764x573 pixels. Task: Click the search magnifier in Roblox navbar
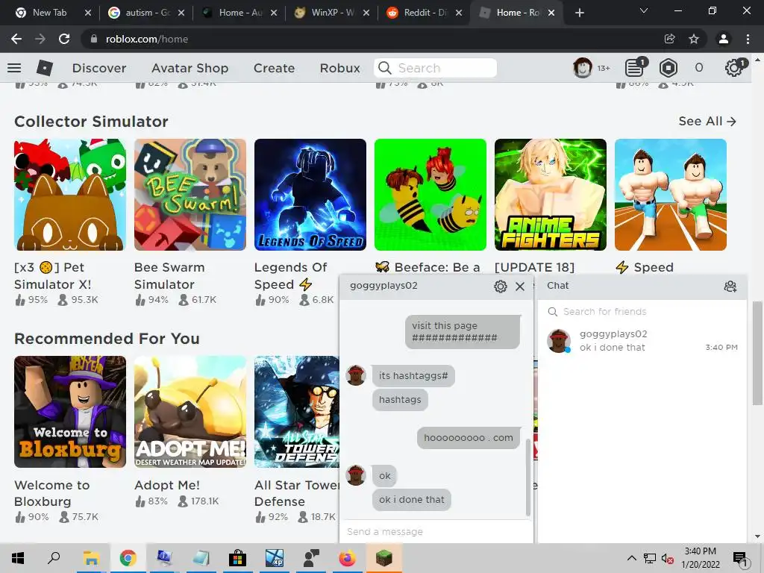[x=385, y=68]
